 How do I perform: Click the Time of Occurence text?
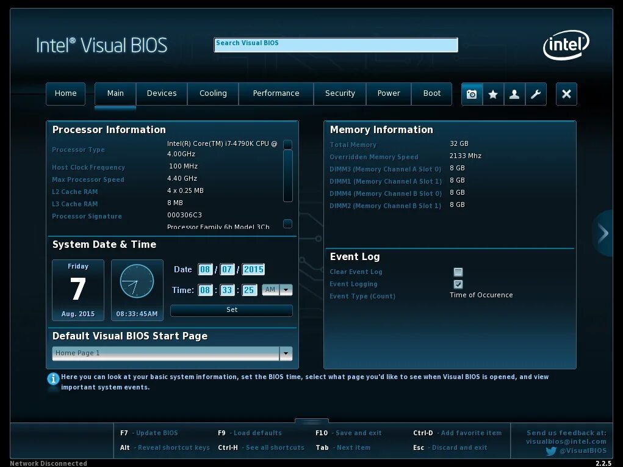tap(481, 295)
